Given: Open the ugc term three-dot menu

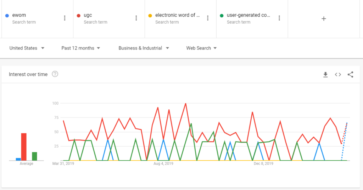Looking at the screenshot, I should (136, 18).
